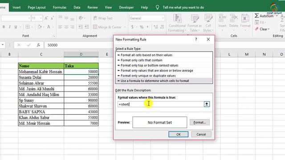Click the Align Left icon
Screen dimensions: 285x160
60,27
